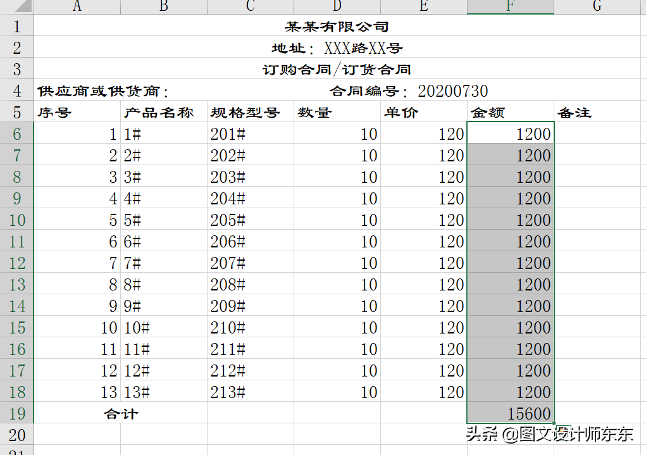Click the quantity 10 in row 14
The width and height of the screenshot is (646, 455).
(337, 306)
